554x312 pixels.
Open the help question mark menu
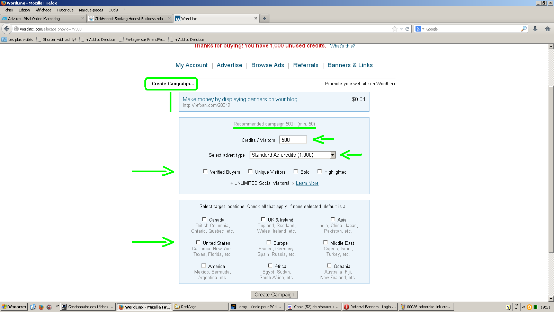click(124, 10)
